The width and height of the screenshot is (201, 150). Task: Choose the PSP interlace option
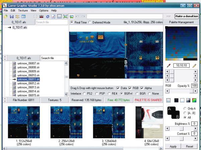tap(97, 93)
